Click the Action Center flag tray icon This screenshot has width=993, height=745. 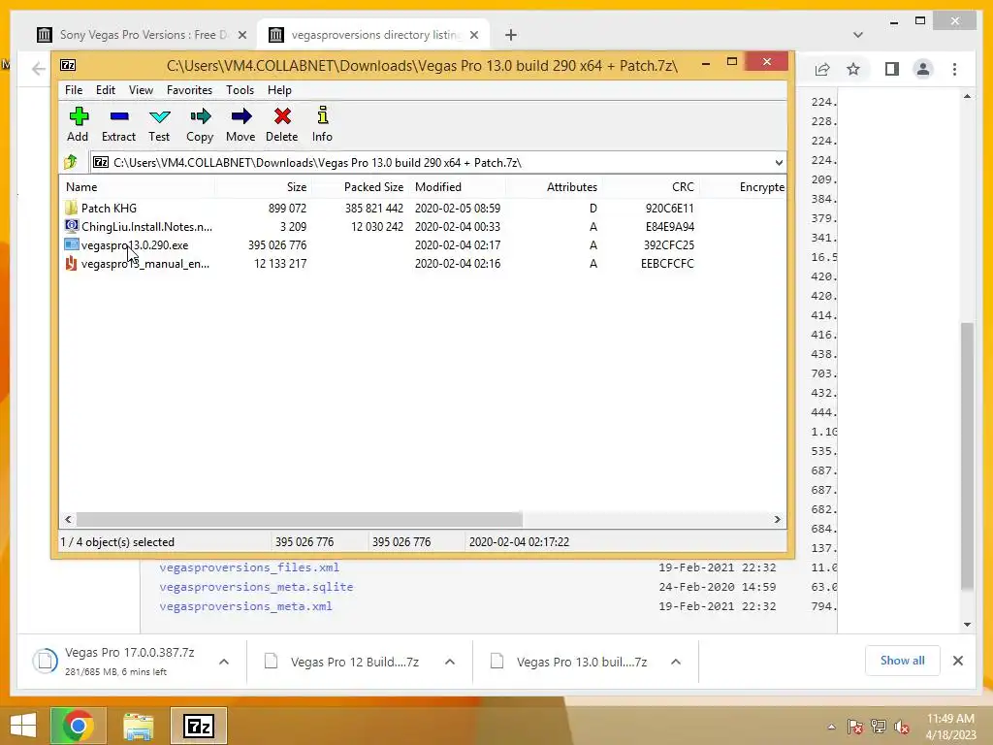(x=855, y=727)
